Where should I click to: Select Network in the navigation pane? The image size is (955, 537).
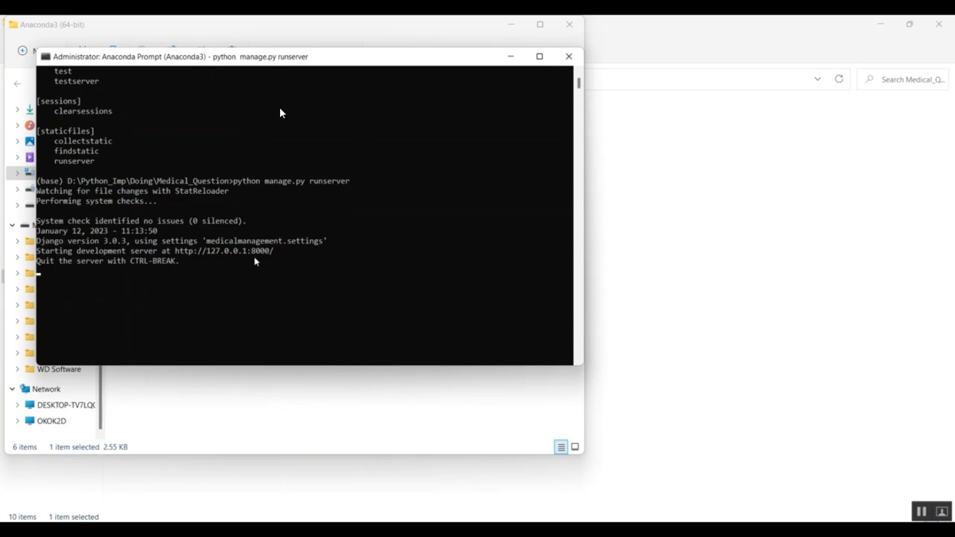pyautogui.click(x=46, y=389)
